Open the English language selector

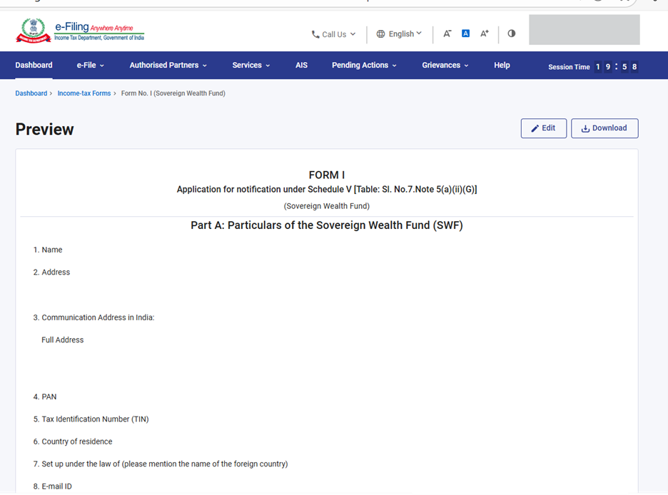399,34
